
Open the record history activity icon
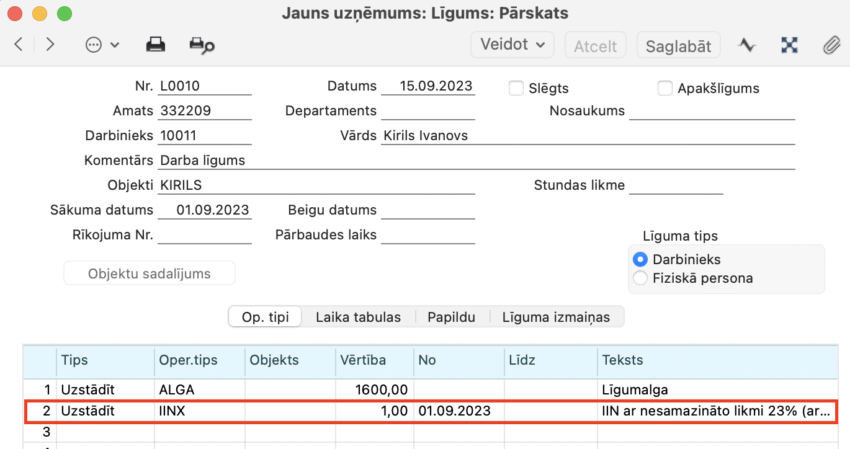747,45
